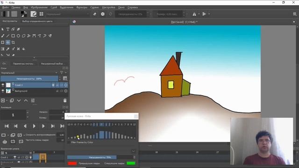This screenshot has height=168, width=299.
Task: Select the color picker eyedropper tool
Action: pos(8,49)
